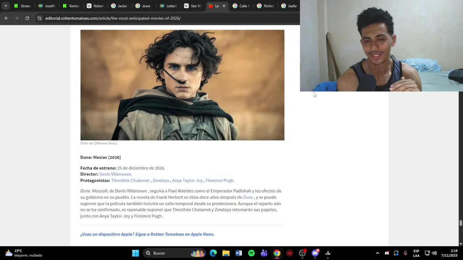Screen dimensions: 463x260
Task: Click the 'Fecha de estreno:' label
Action: tap(98, 168)
